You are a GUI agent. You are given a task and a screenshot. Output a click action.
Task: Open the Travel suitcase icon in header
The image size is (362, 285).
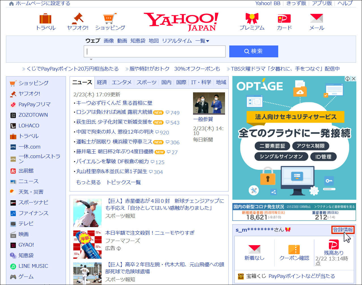coord(45,19)
